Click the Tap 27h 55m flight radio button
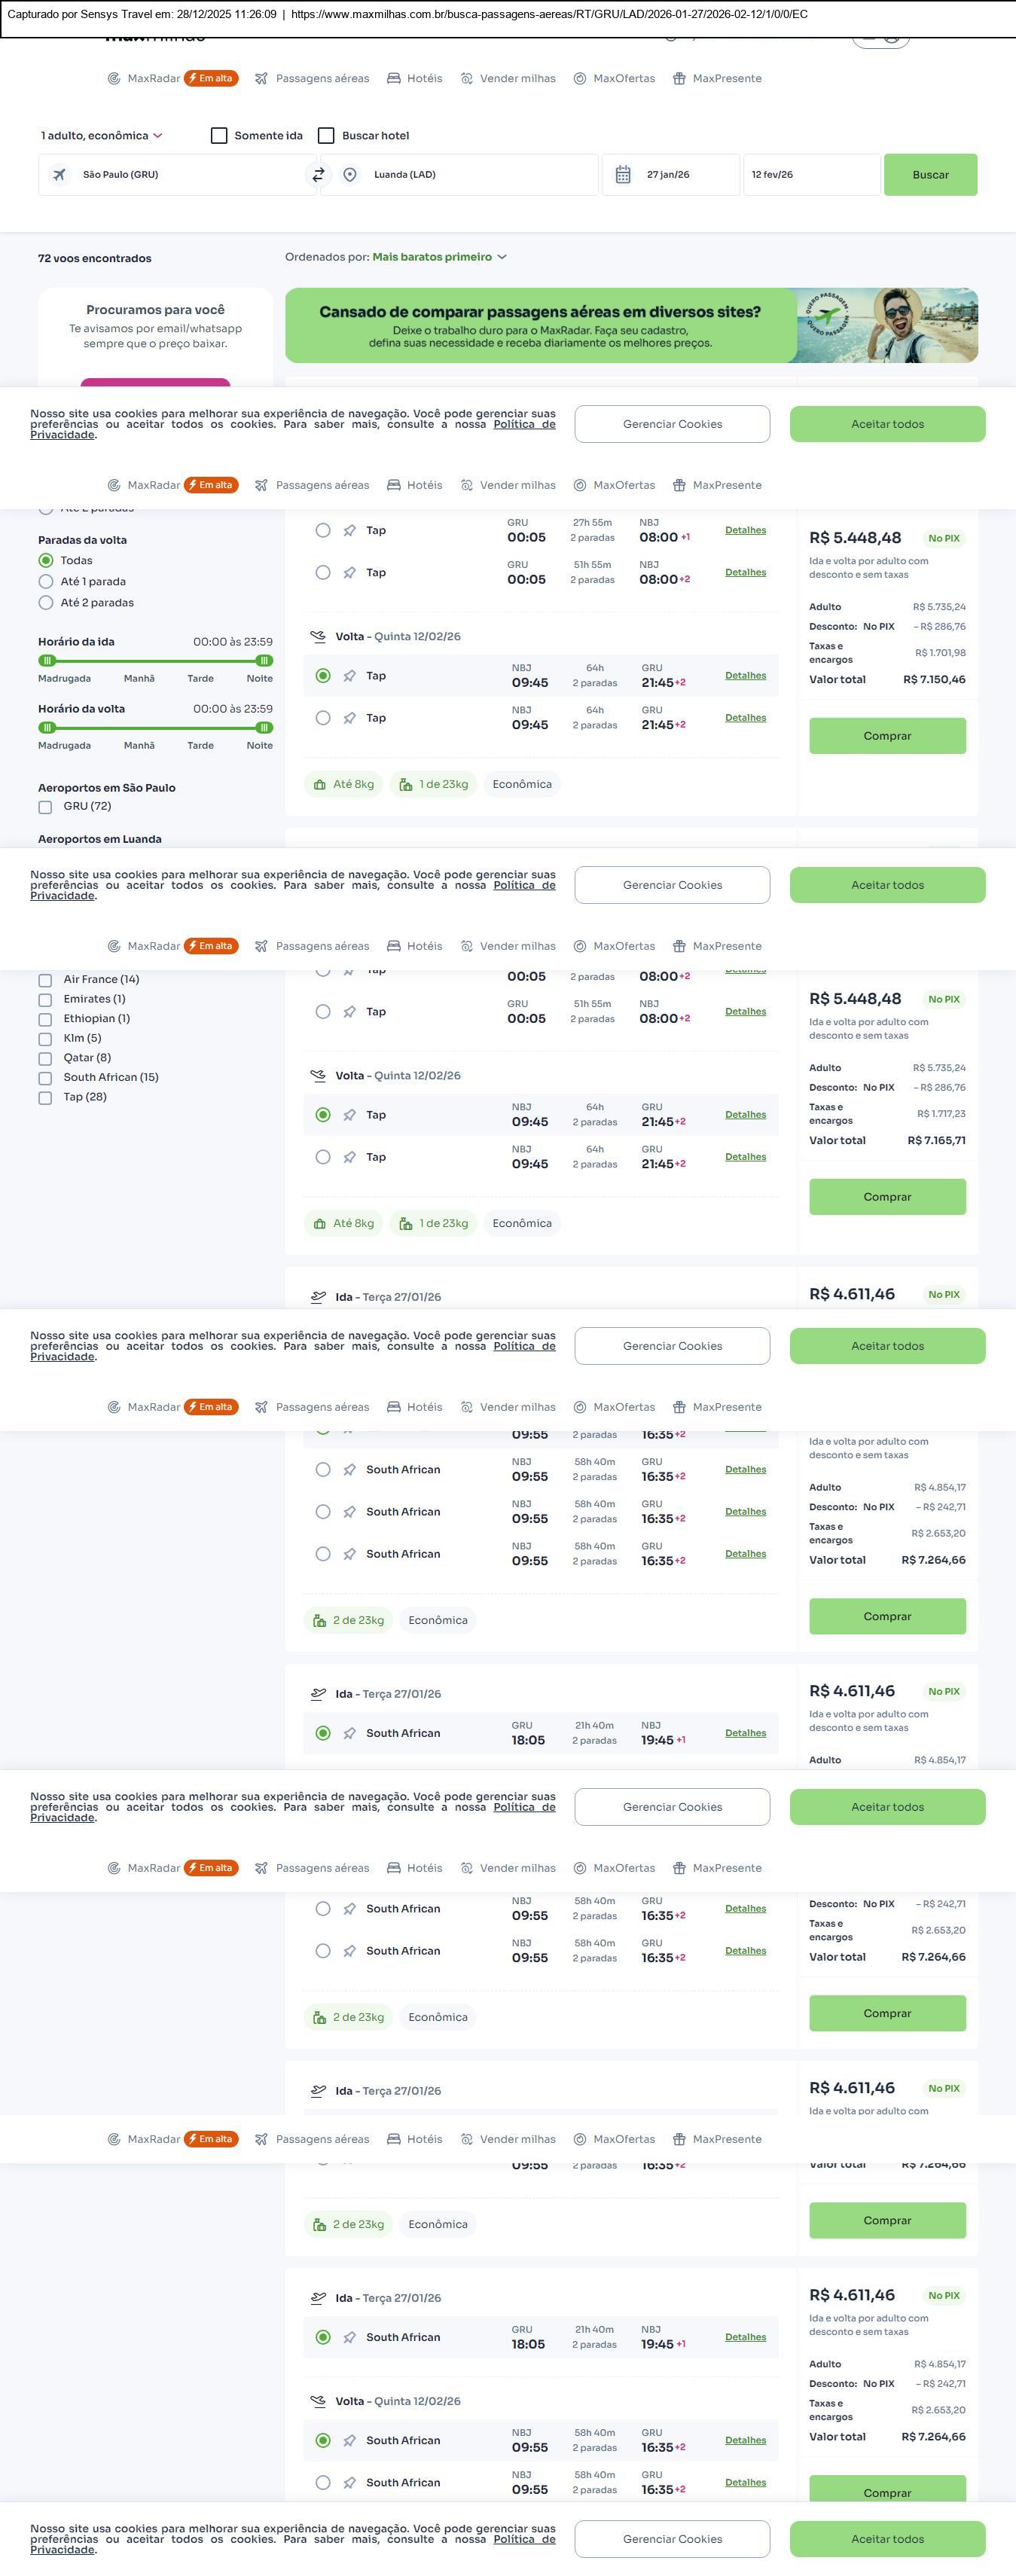This screenshot has height=2576, width=1016. point(323,531)
